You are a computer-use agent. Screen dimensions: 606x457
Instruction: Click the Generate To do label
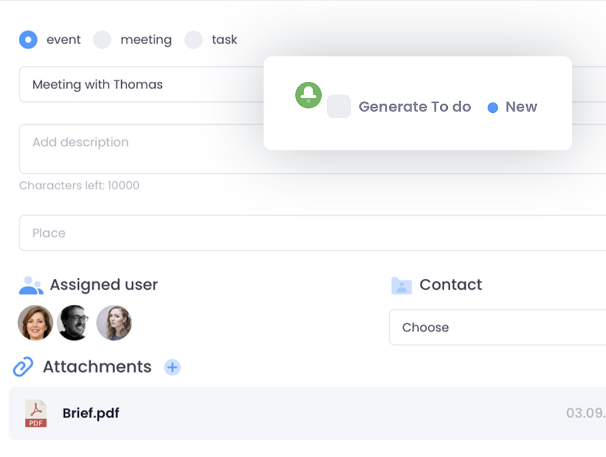point(415,107)
